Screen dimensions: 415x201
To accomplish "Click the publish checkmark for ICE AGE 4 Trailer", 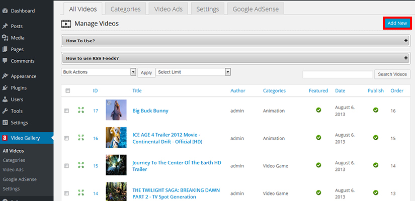I will [375, 137].
